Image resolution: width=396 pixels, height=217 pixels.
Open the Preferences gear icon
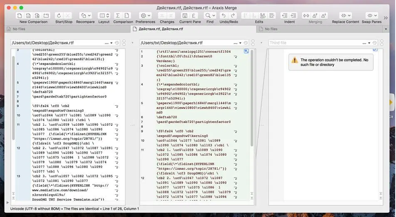pos(145,15)
